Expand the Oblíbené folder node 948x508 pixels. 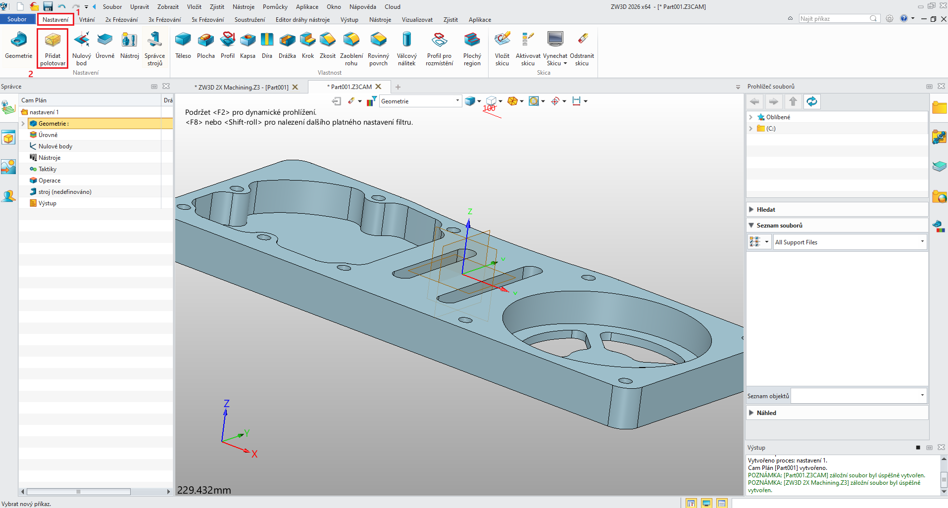tap(751, 117)
